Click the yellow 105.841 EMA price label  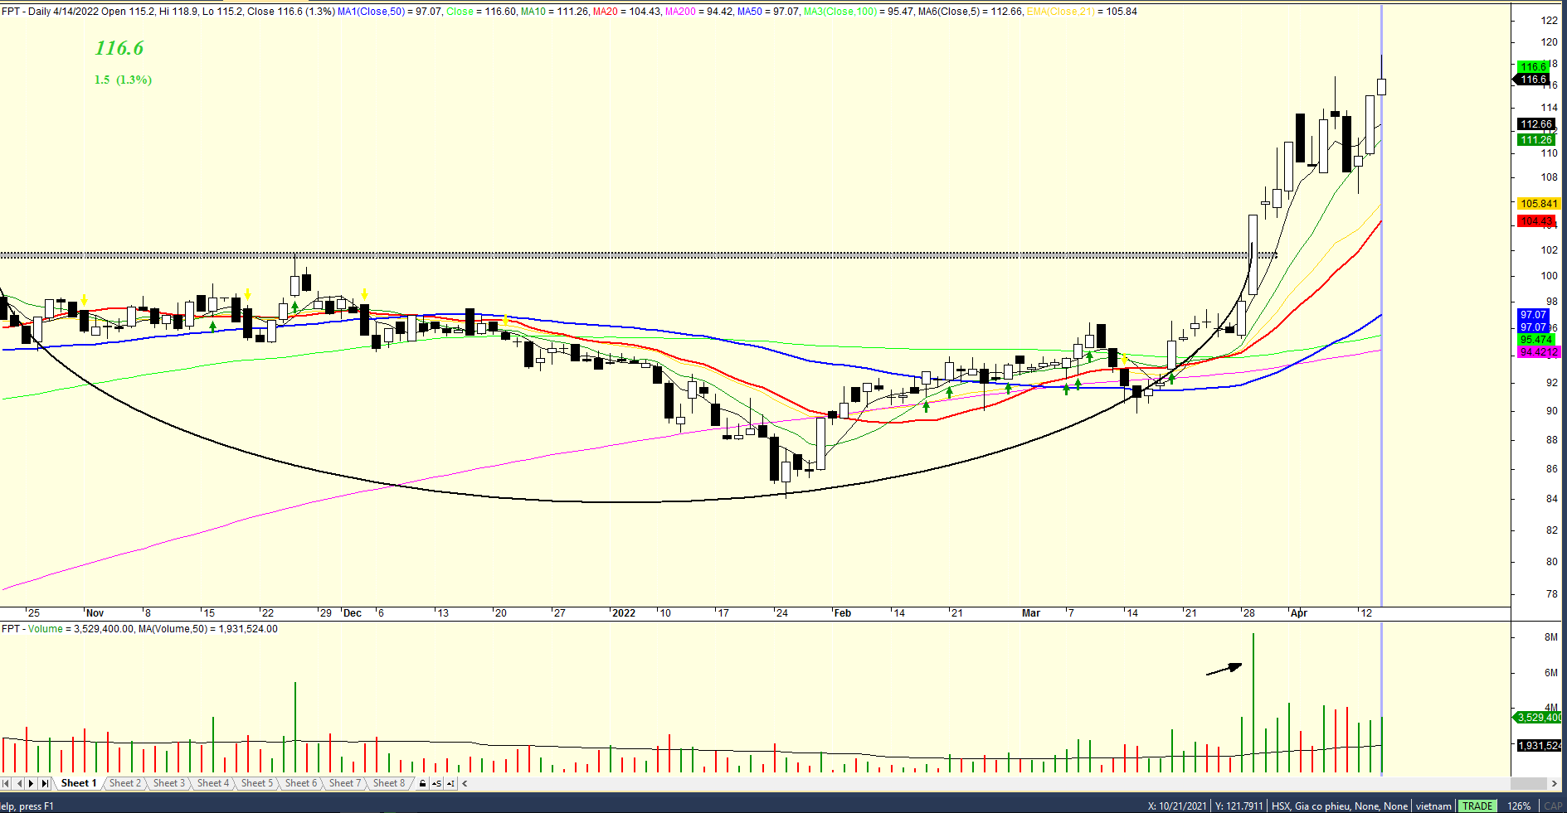pos(1538,204)
